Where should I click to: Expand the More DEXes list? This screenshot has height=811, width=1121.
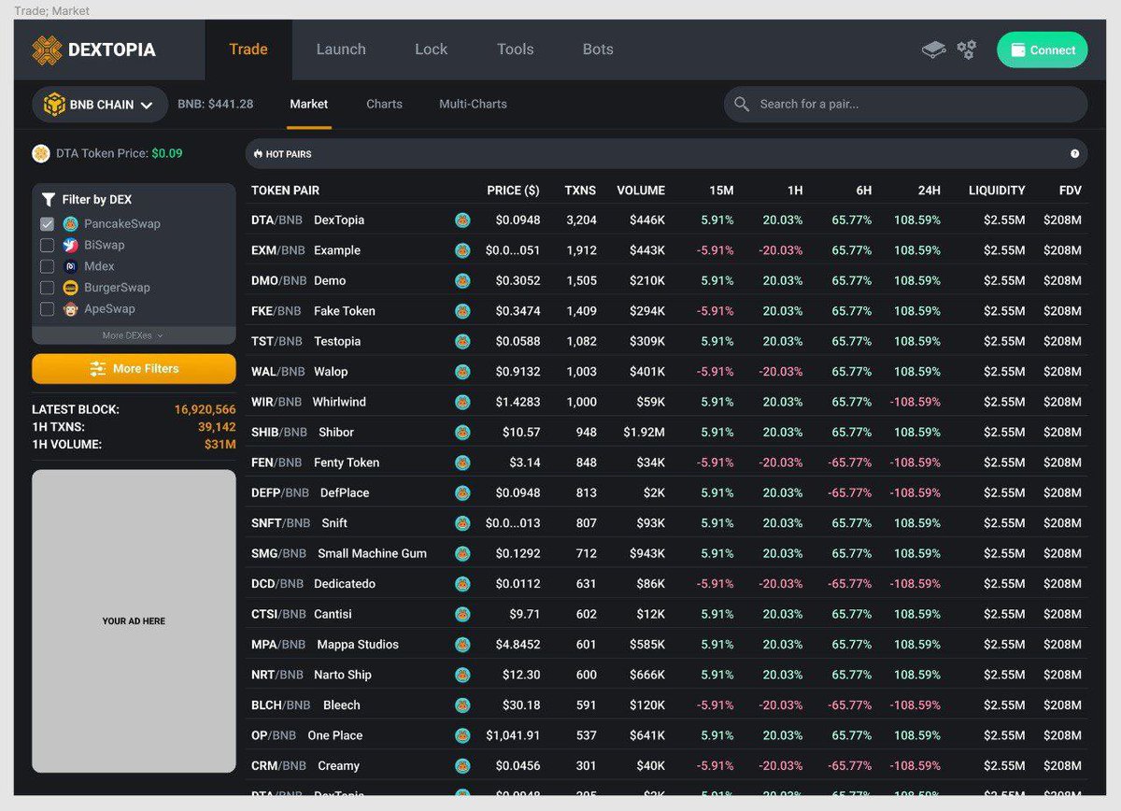(x=134, y=334)
